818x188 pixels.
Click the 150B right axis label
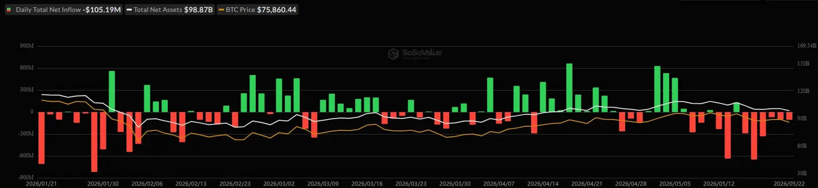[x=803, y=64]
